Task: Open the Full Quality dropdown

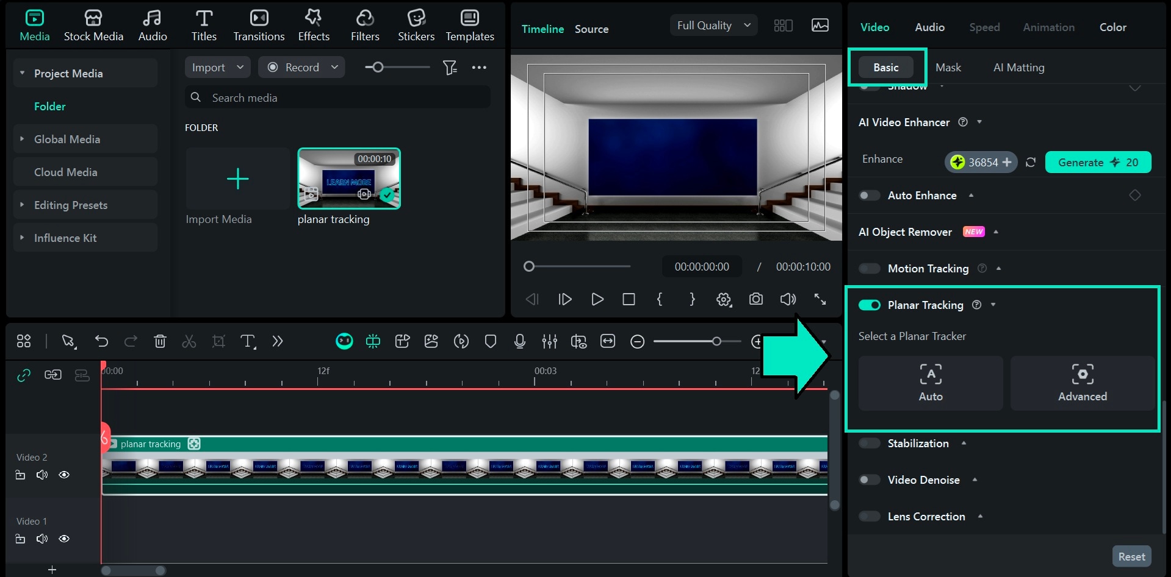Action: pos(713,25)
